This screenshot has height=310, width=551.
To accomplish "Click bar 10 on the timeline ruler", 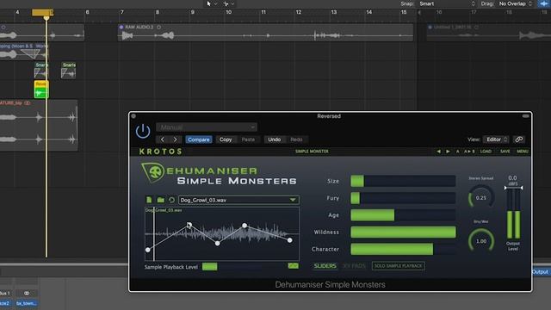I will 228,12.
